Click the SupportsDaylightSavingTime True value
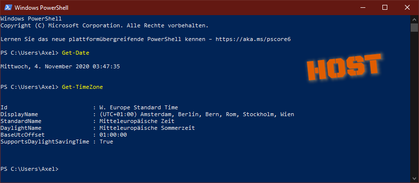Image resolution: width=419 pixels, height=183 pixels. [x=106, y=142]
